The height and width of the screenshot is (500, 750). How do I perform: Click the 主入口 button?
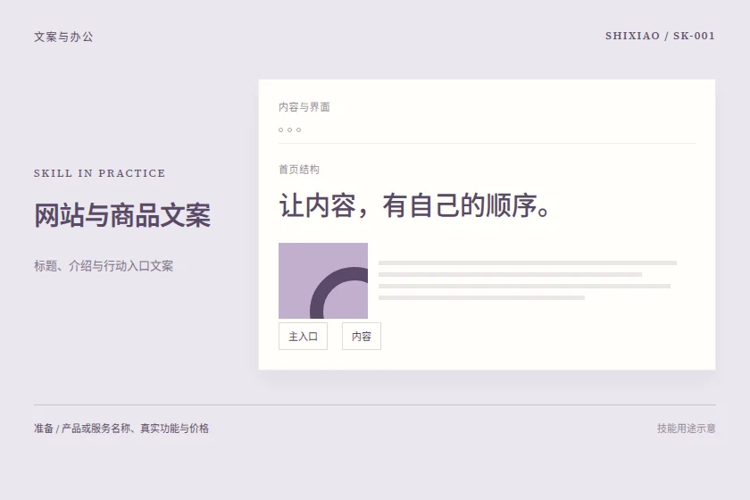click(x=303, y=337)
